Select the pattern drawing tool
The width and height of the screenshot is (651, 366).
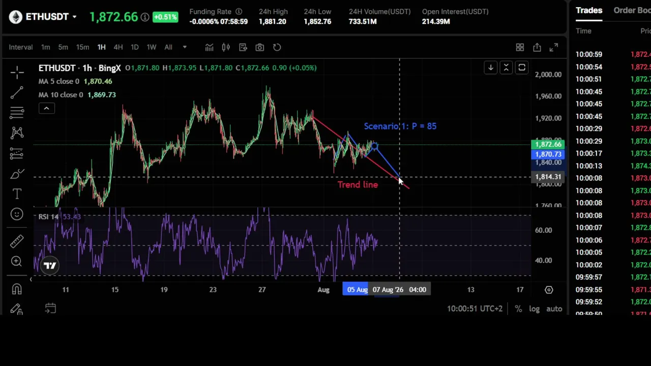pos(17,132)
